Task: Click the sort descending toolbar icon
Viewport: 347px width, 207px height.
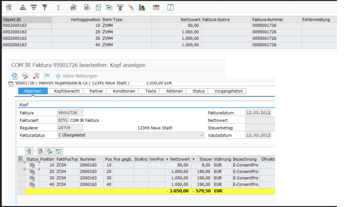Action: (x=33, y=7)
